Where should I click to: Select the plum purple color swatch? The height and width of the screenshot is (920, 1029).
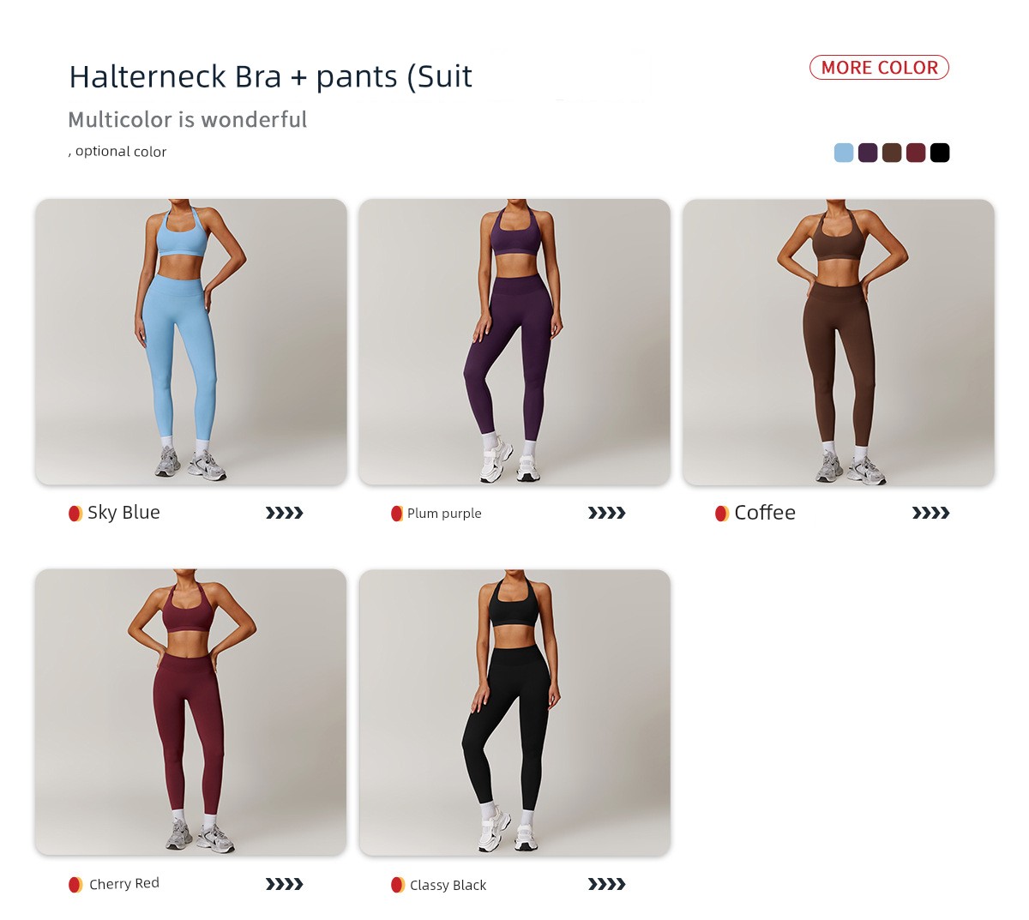pyautogui.click(x=868, y=153)
